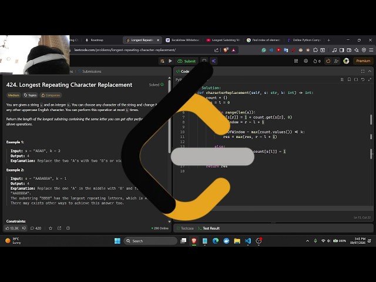This screenshot has height=282, width=376.
Task: Open the weather widget showing 39°C Sunny
Action: click(13, 240)
